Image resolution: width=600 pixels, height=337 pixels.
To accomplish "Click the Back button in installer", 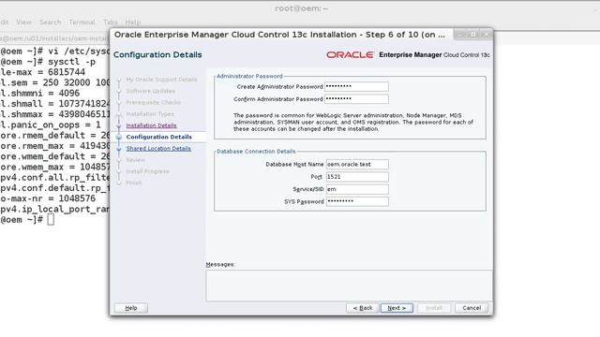I will pyautogui.click(x=363, y=308).
